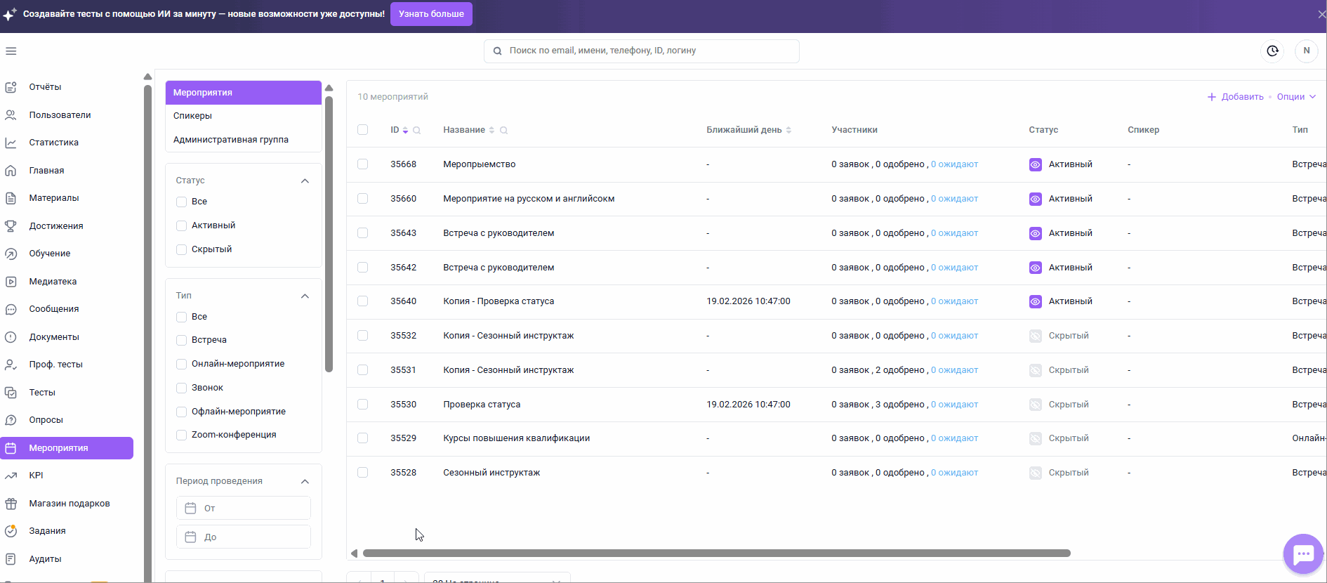Click the user avatar N icon

tap(1307, 51)
